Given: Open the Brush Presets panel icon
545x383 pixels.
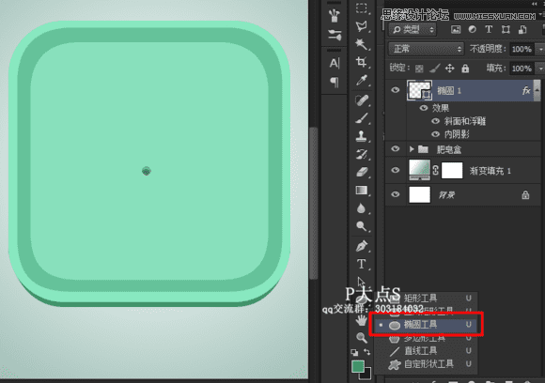Looking at the screenshot, I should coord(335,15).
